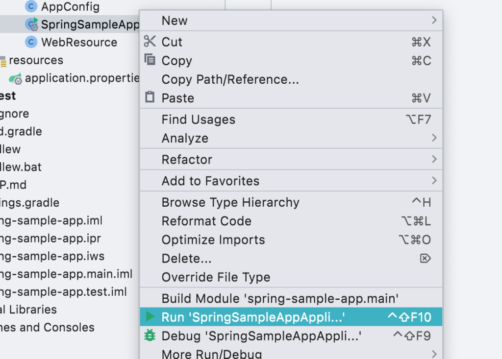Viewport: 502px width, 359px height.
Task: Click the application.properties Spring leaf icon
Action: tap(16, 78)
